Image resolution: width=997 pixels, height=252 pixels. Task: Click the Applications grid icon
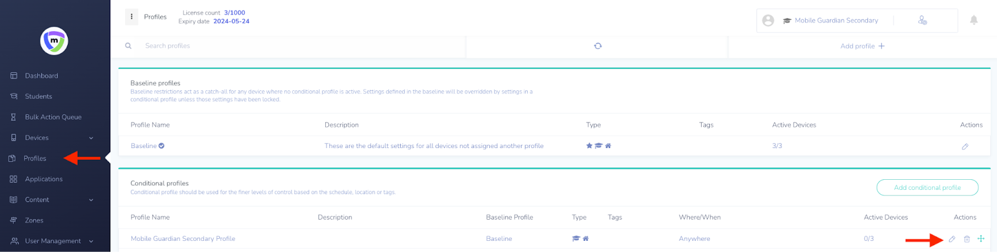14,179
